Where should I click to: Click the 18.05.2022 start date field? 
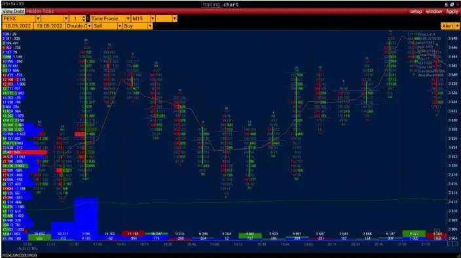pos(18,26)
